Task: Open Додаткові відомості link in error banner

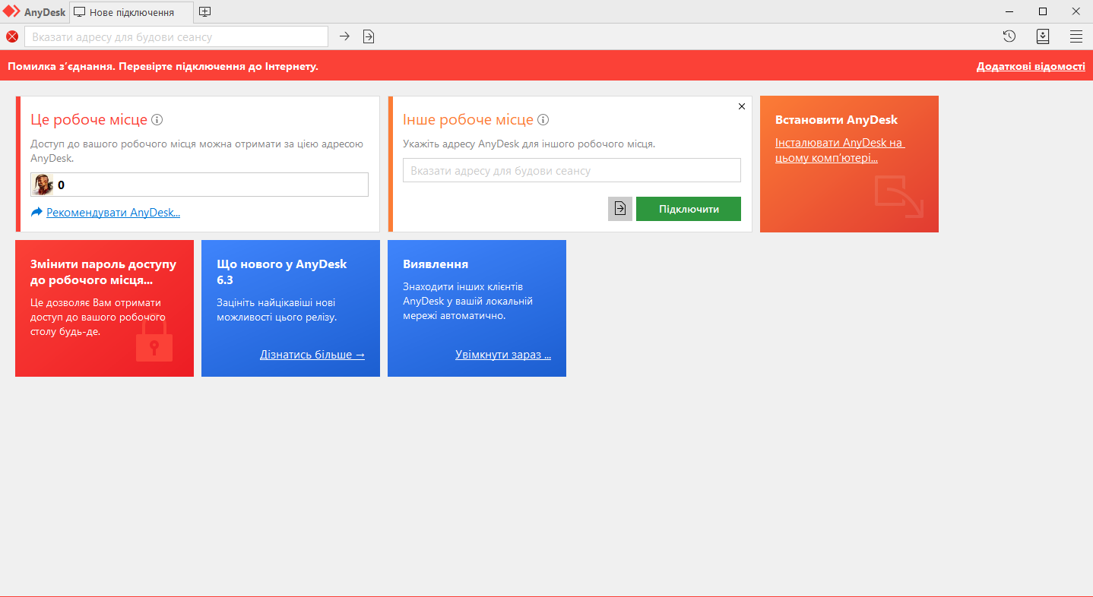Action: [1031, 67]
